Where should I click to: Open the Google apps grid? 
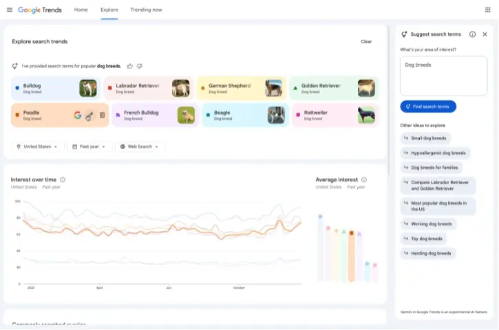point(488,10)
